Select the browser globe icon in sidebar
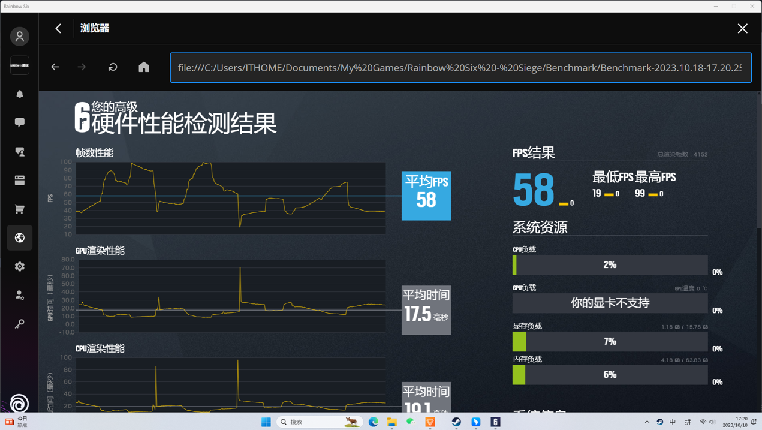 pos(20,238)
